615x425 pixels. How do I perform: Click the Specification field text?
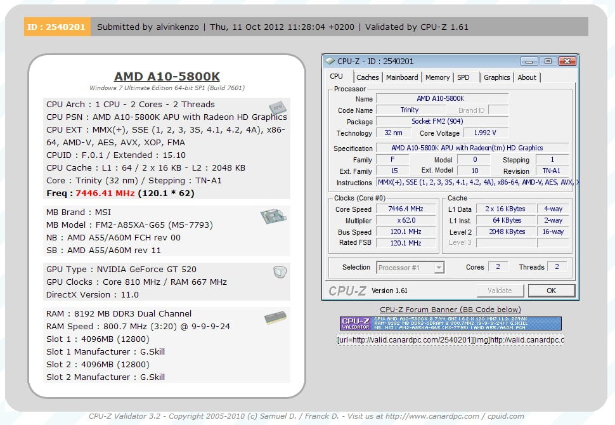472,148
